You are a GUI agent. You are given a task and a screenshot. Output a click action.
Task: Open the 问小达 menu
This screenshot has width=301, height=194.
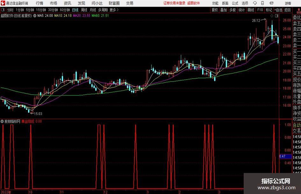(x=97, y=3)
